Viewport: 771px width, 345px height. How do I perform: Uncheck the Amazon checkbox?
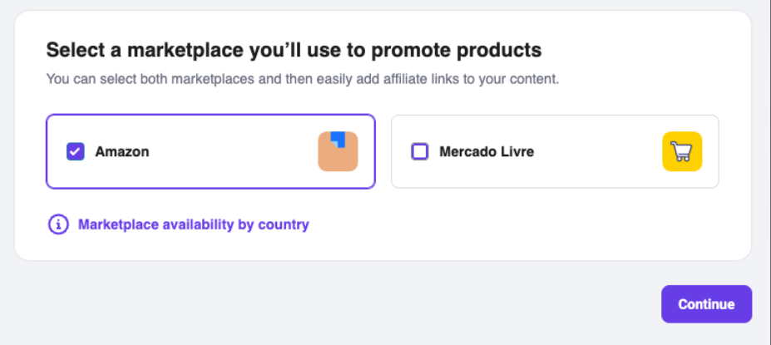[75, 151]
